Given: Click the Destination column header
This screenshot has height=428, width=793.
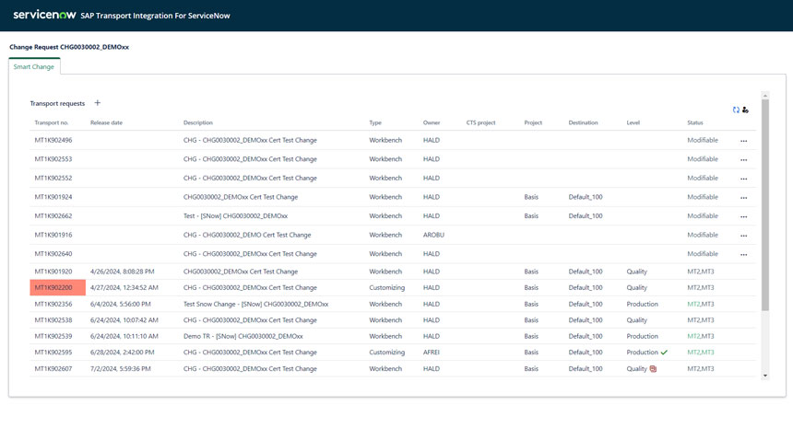Looking at the screenshot, I should [583, 122].
